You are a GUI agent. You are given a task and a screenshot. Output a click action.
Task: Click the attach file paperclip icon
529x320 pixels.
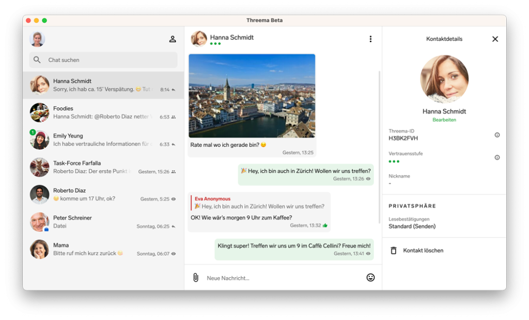pos(196,278)
